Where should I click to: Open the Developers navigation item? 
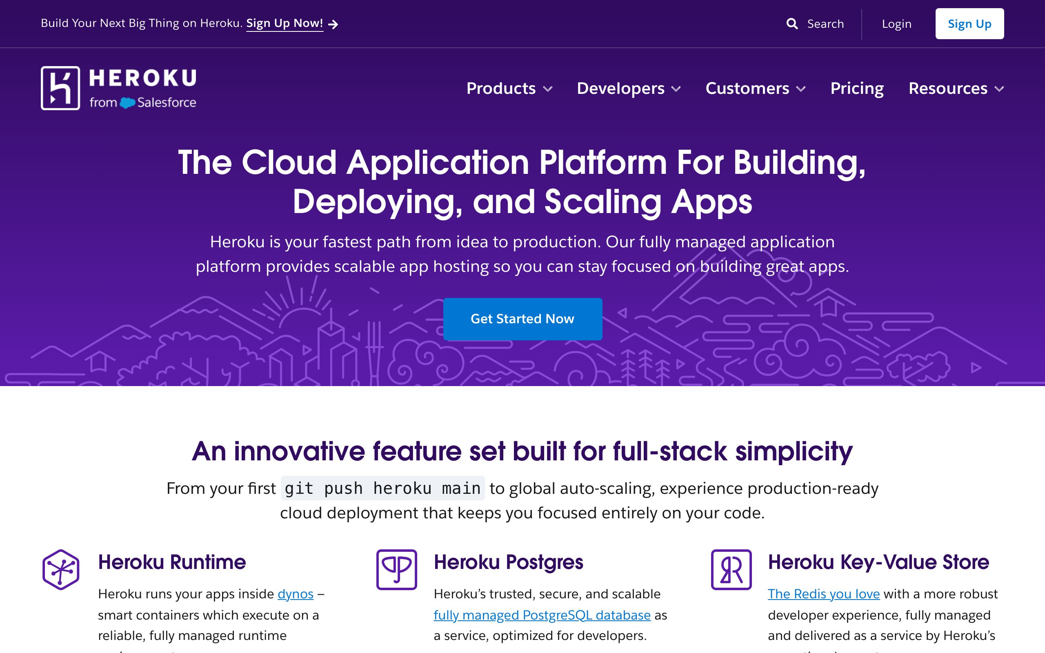click(x=620, y=88)
